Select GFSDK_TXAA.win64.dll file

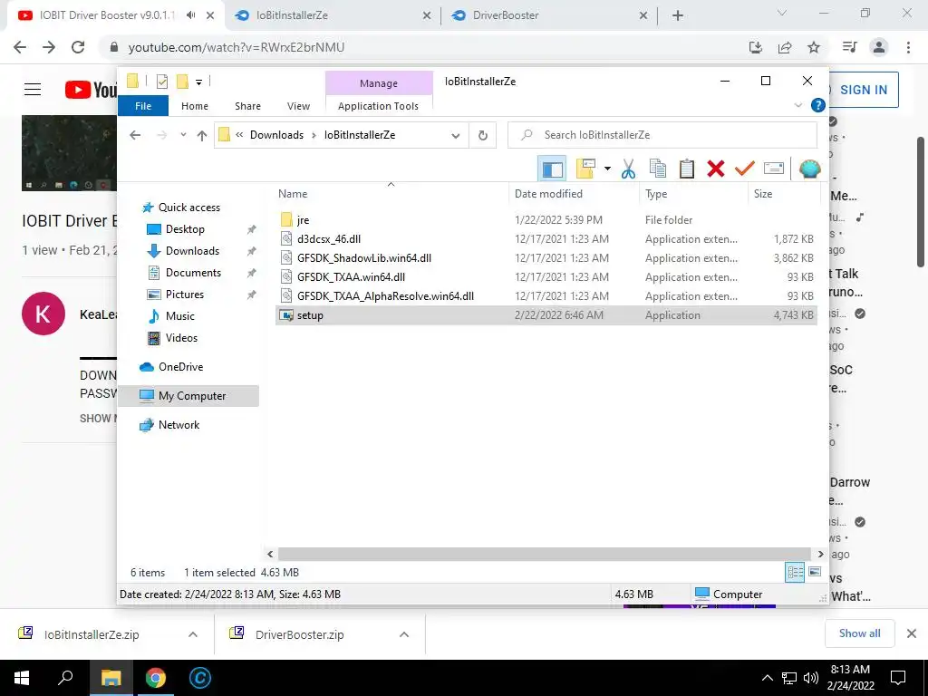point(546,277)
